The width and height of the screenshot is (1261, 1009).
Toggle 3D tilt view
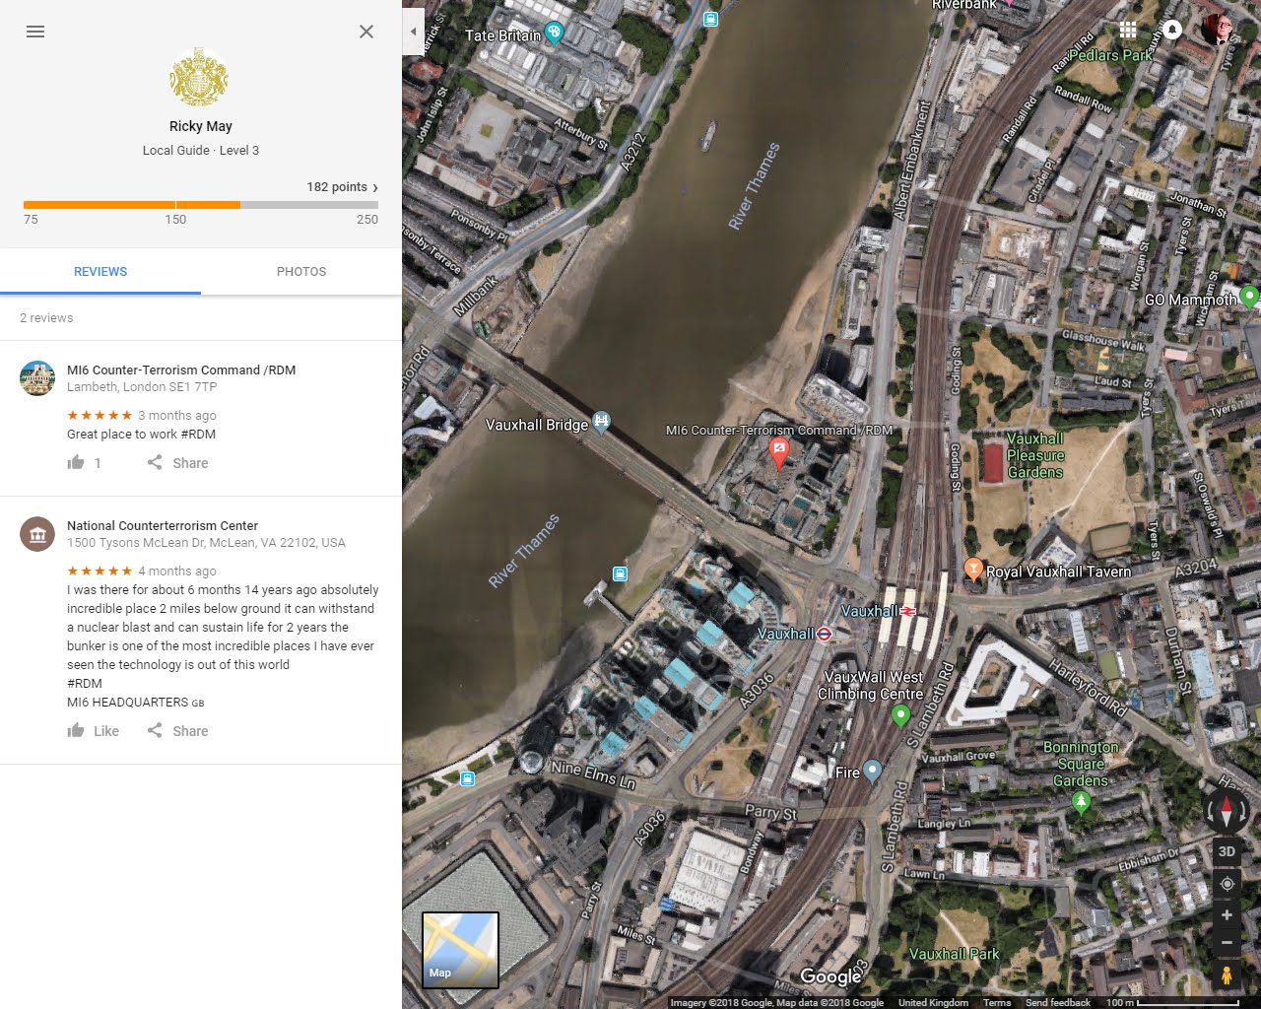click(1227, 851)
